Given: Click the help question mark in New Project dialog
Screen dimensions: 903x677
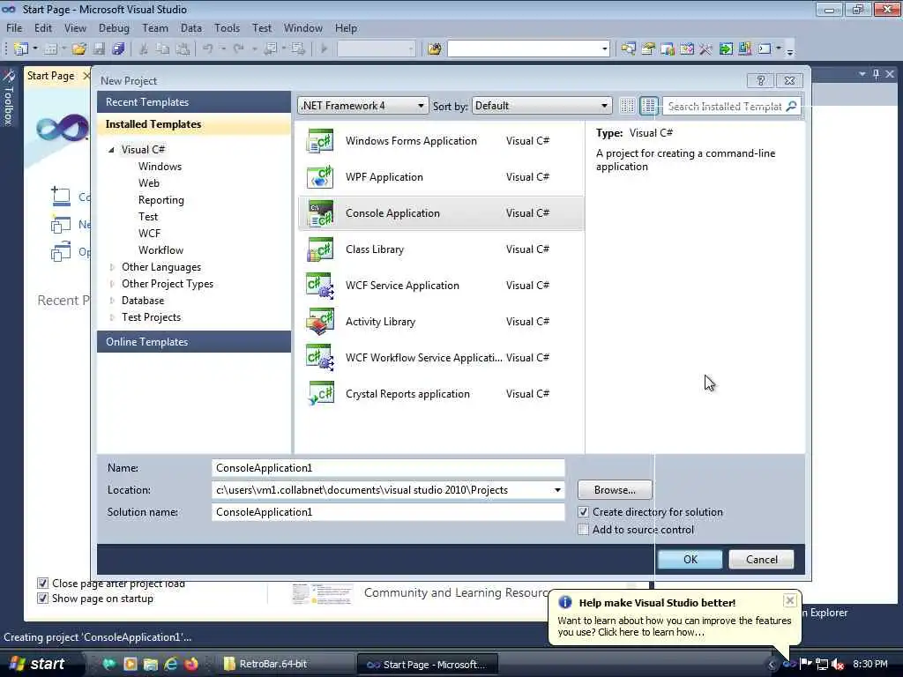Looking at the screenshot, I should (x=760, y=80).
